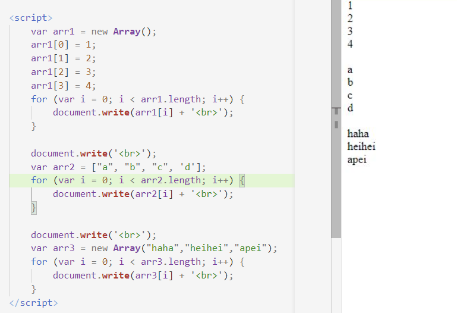Click the vertical scrollbar thumb
Image resolution: width=457 pixels, height=313 pixels.
tap(336, 119)
